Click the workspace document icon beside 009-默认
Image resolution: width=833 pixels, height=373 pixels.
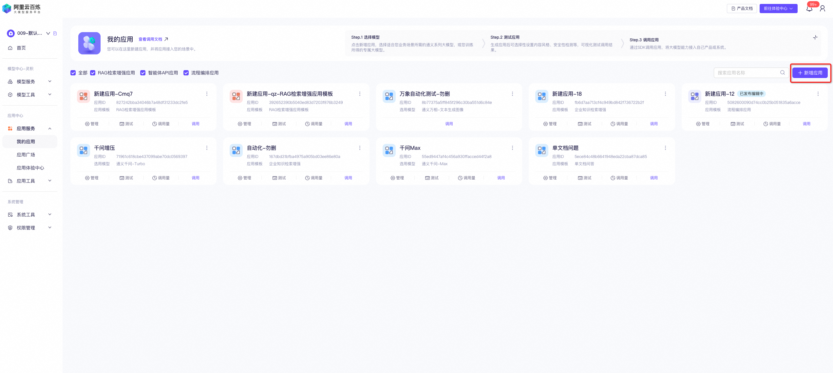coord(55,33)
